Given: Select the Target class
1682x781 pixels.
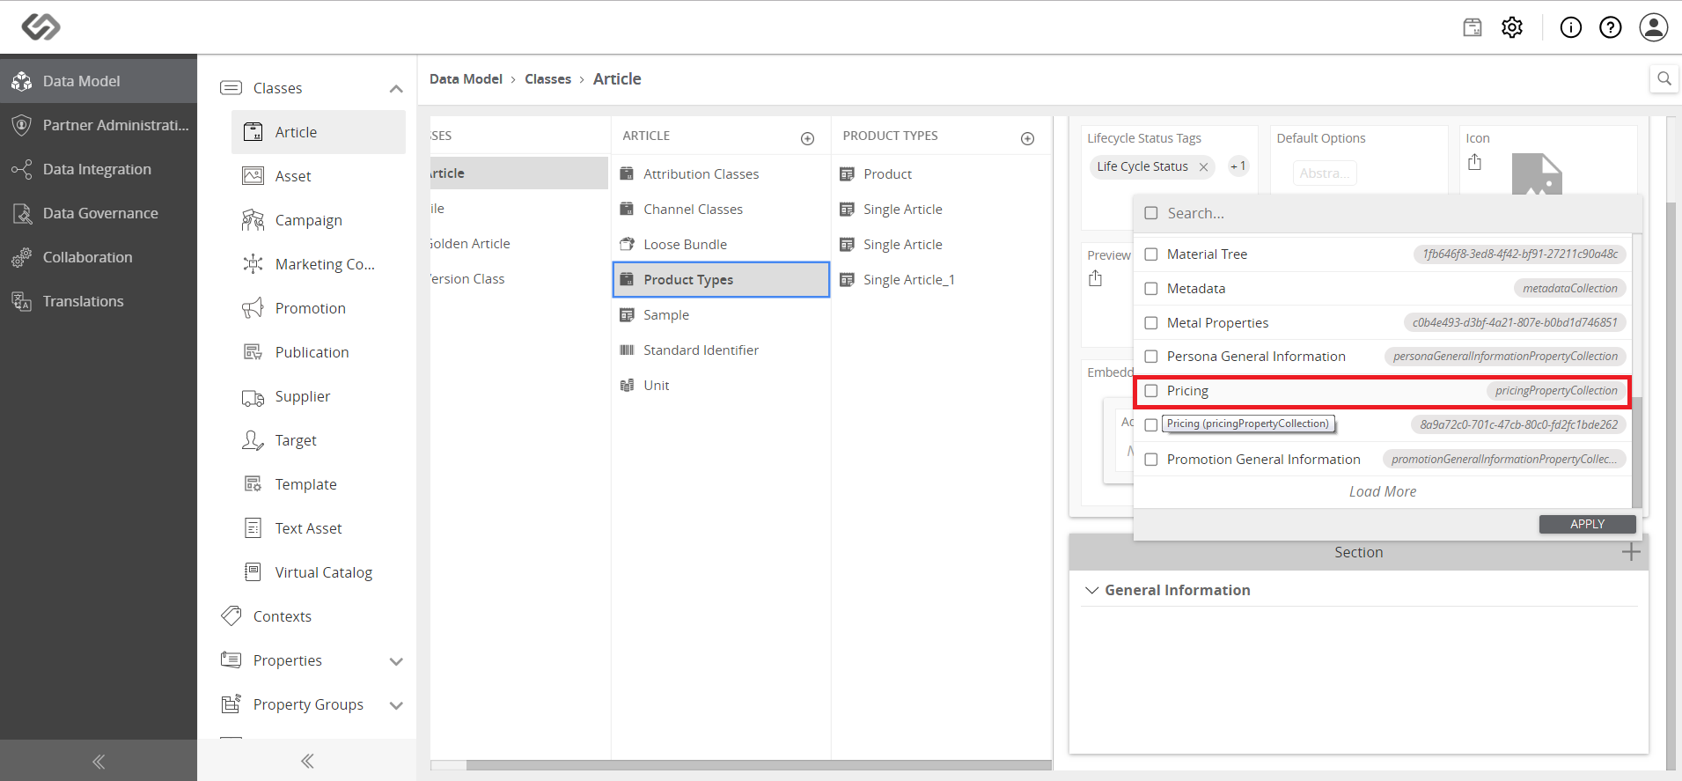Looking at the screenshot, I should point(319,440).
